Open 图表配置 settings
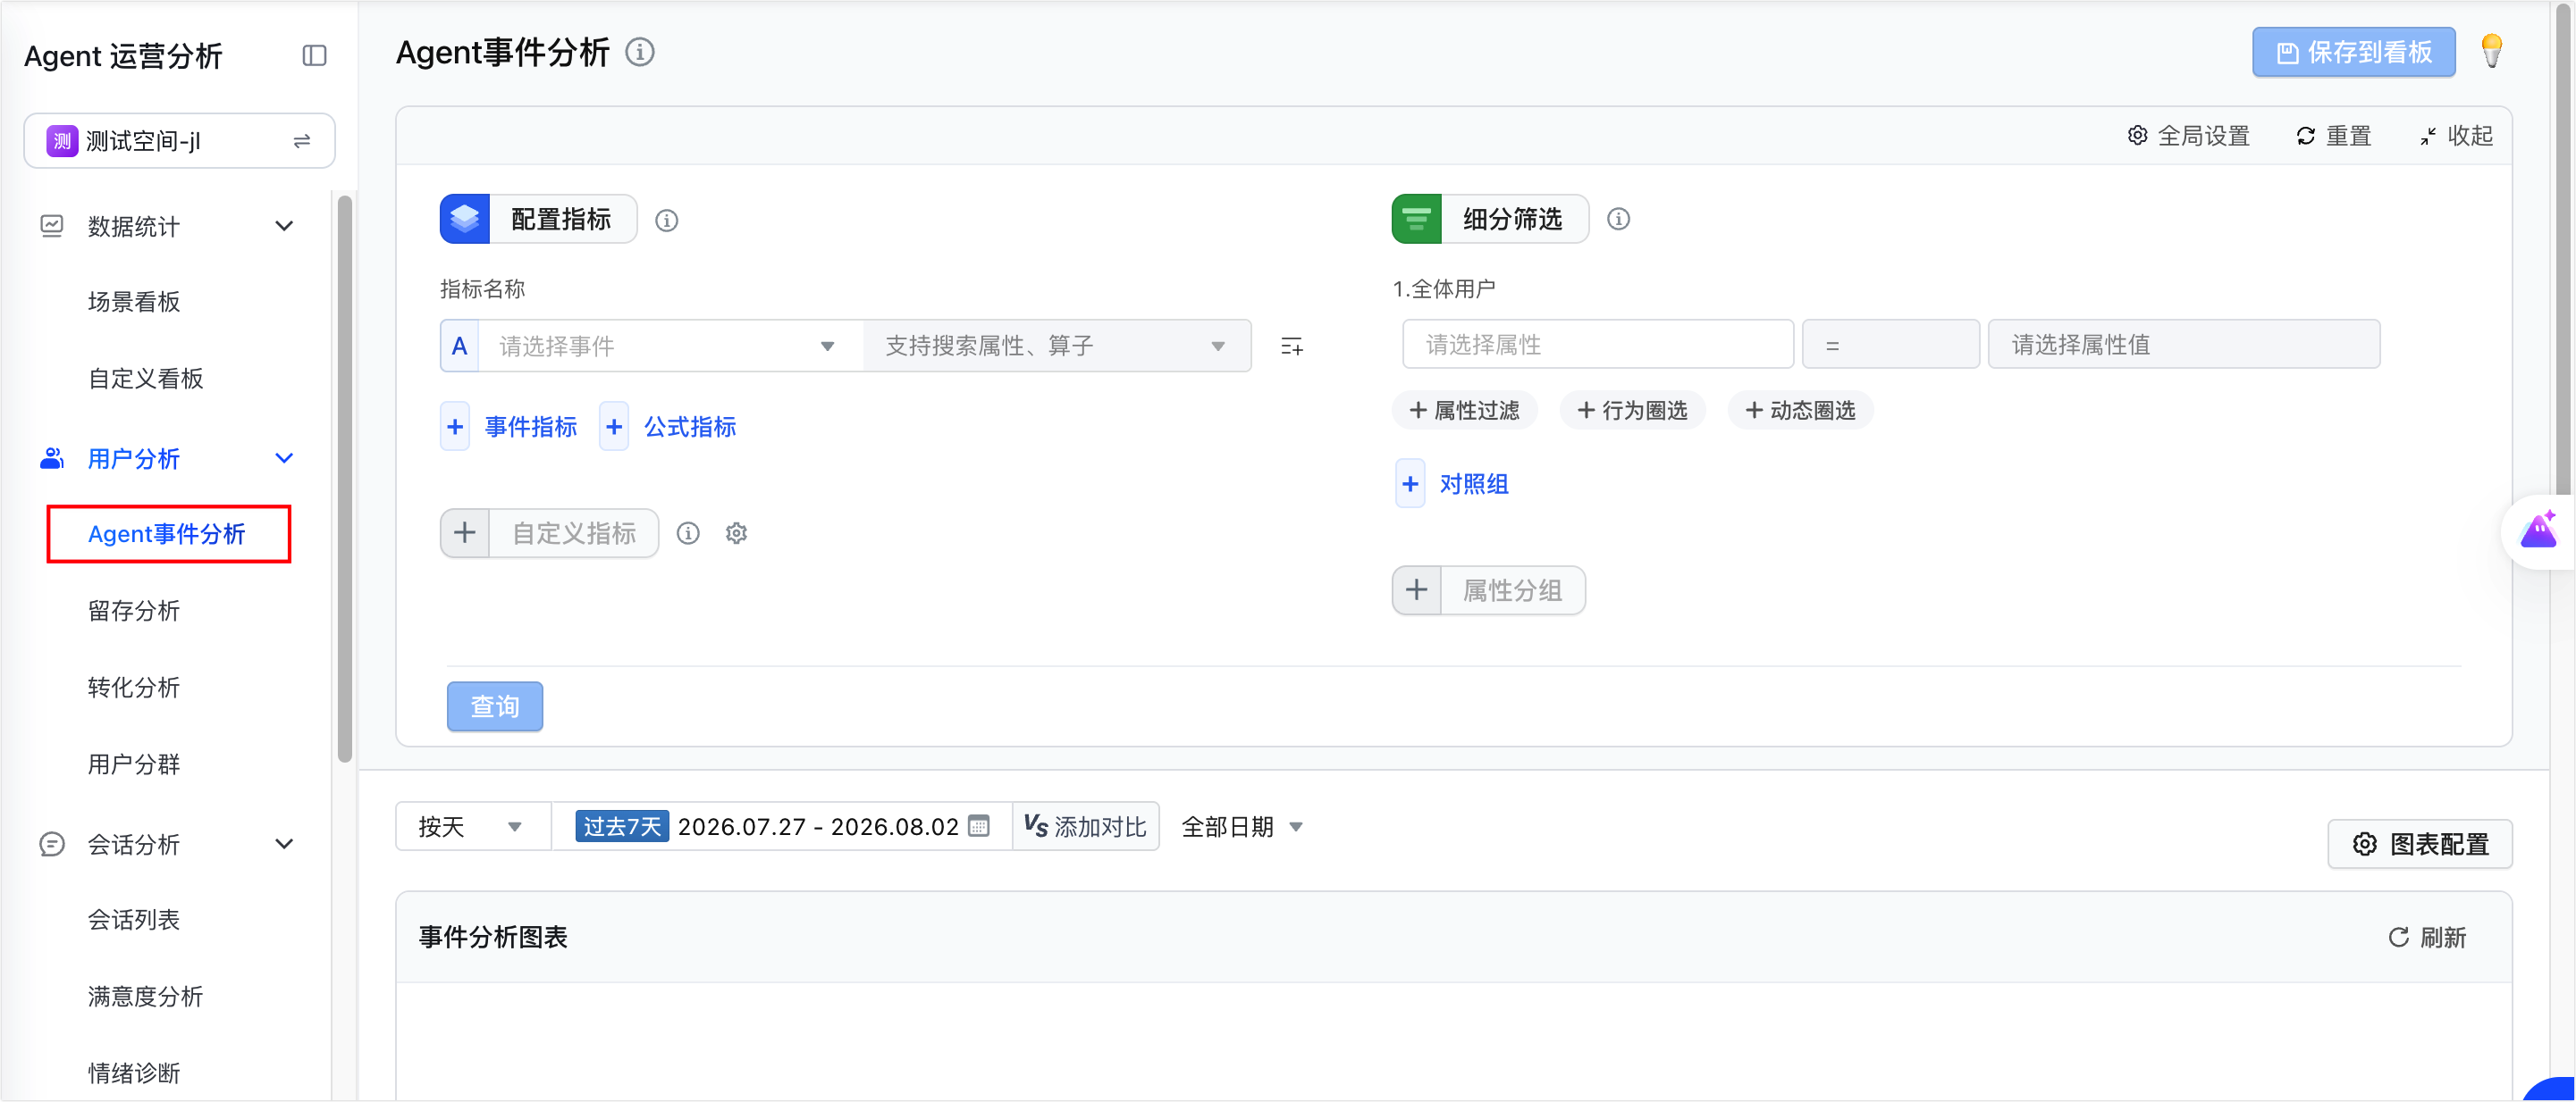The width and height of the screenshot is (2576, 1102). [x=2420, y=844]
